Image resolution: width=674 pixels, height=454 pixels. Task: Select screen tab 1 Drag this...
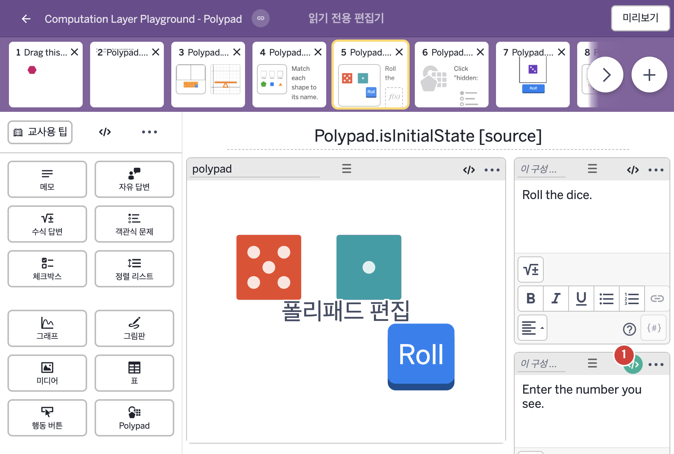point(46,75)
